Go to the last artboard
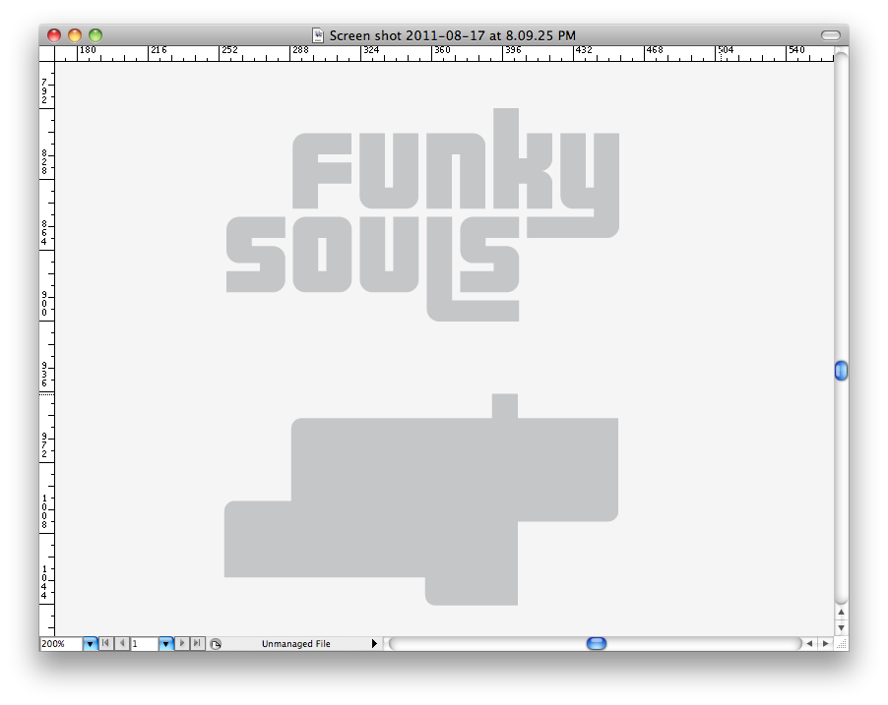Image resolution: width=888 pixels, height=705 pixels. (197, 643)
